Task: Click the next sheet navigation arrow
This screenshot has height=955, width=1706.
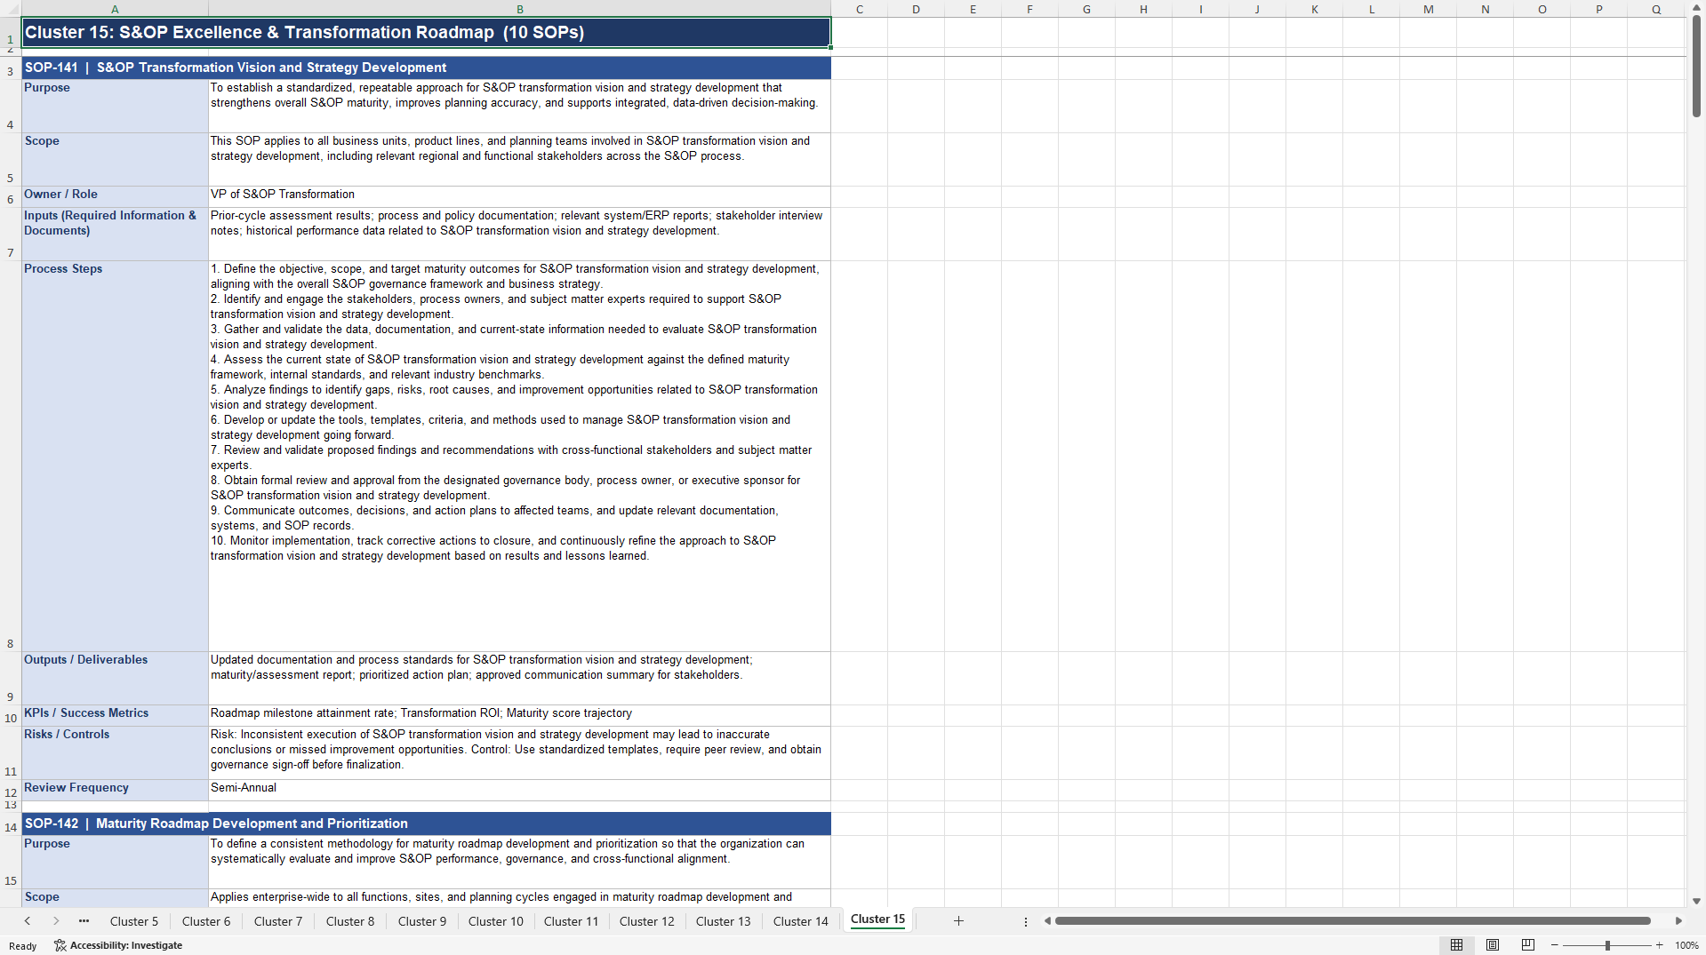Action: [56, 921]
